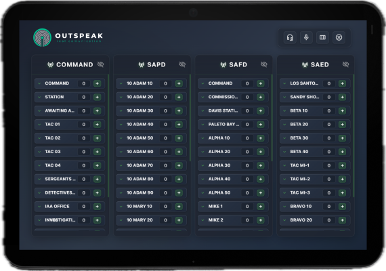The image size is (386, 271).
Task: Click the COMMAND column green scrollbar
Action: 108,135
